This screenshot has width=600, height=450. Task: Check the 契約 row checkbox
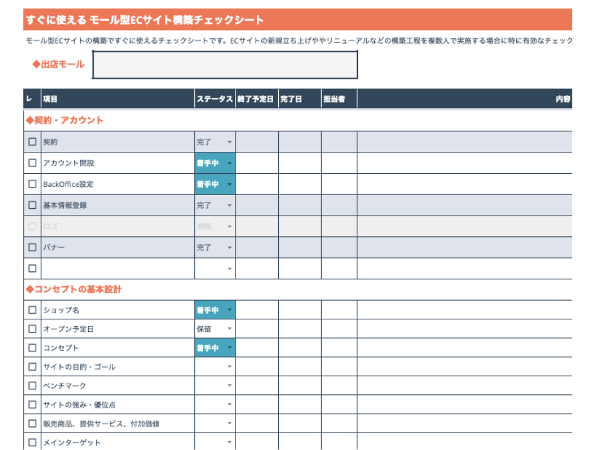point(32,142)
